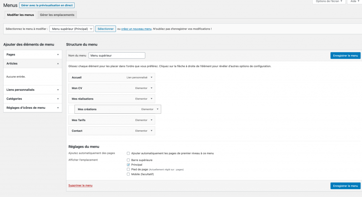Click the bottom Enregistrer le menu button

[345, 186]
